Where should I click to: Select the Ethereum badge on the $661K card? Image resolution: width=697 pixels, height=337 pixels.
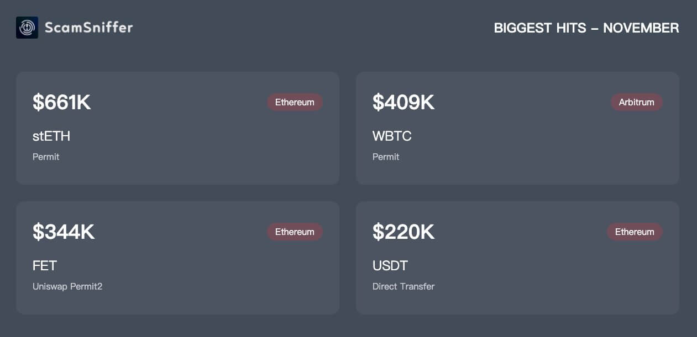[295, 102]
